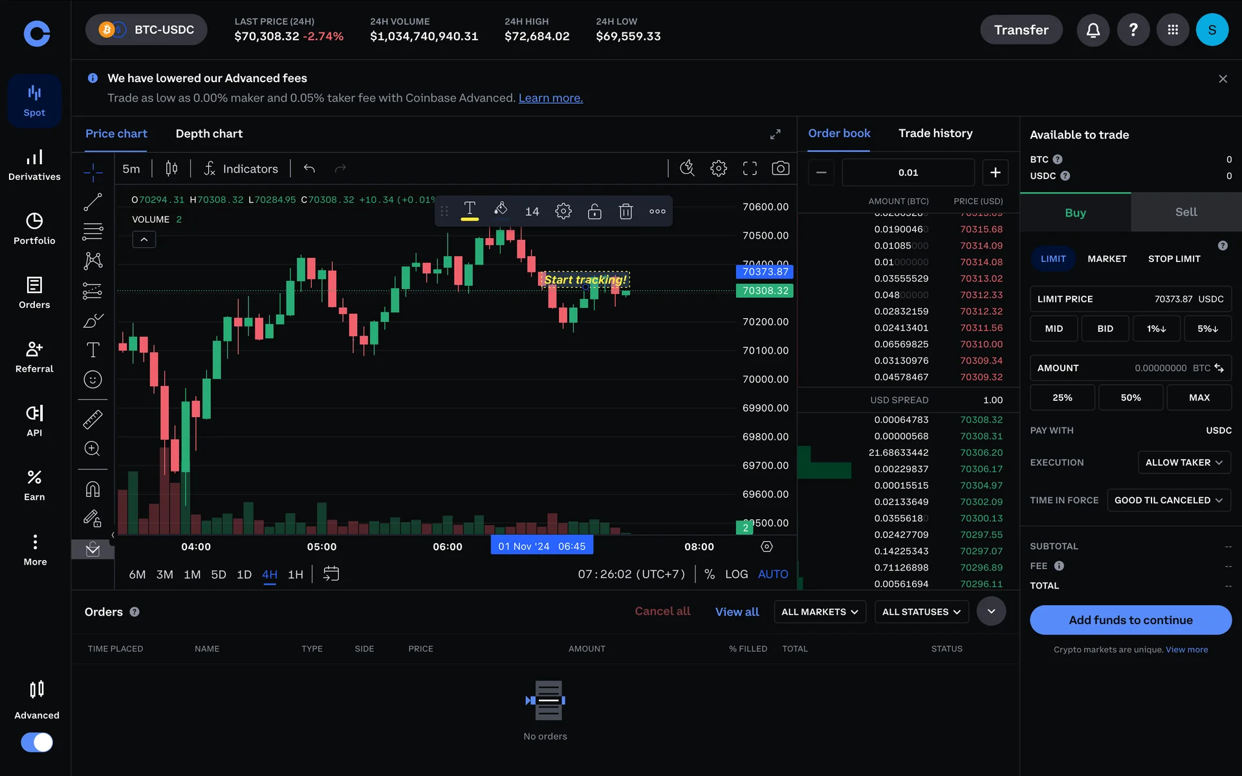Screen dimensions: 1242x776
Task: Click the Learn more link
Action: pyautogui.click(x=550, y=98)
